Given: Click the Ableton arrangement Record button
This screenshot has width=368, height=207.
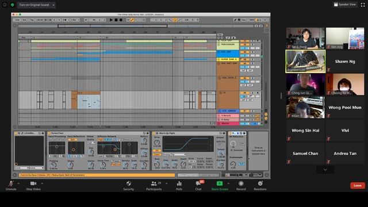Looking at the screenshot, I should [121, 20].
